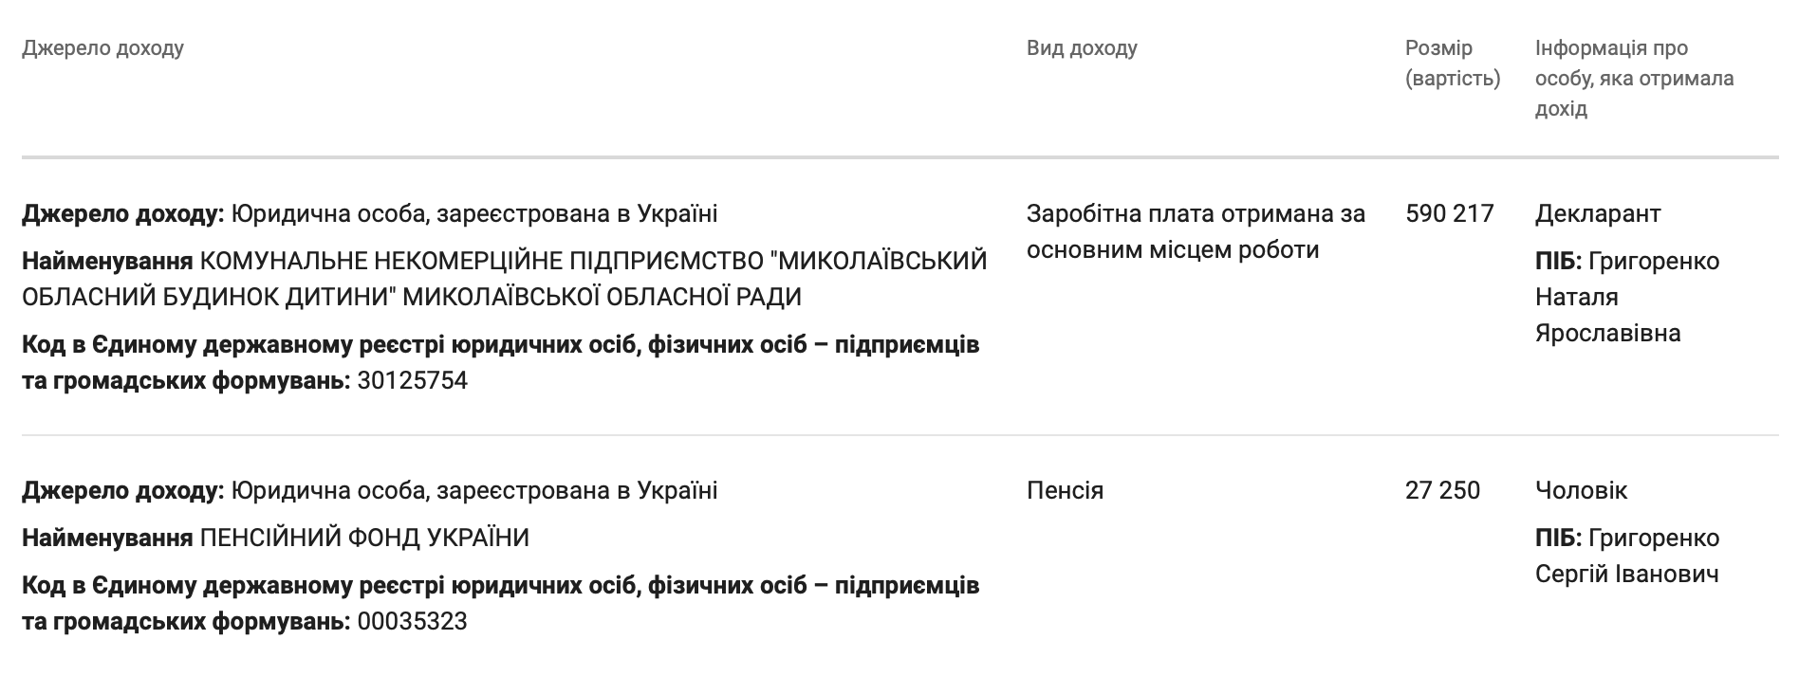Click first row's 'Юридична особа, зареєстрована в Україні'
This screenshot has width=1799, height=676.
474,214
